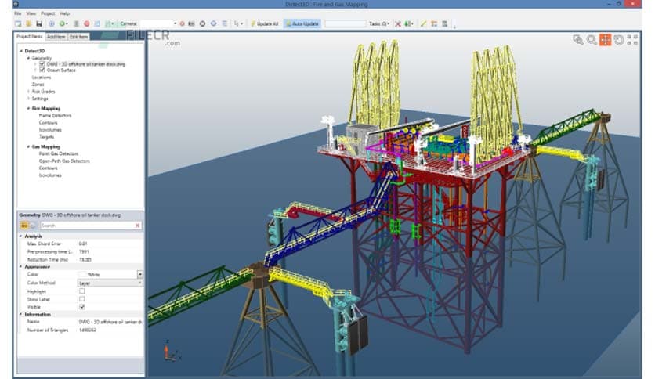Click the XYZ axis triad in the viewport
This screenshot has width=655, height=379.
(172, 351)
